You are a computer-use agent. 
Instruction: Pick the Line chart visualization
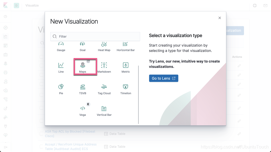click(61, 68)
